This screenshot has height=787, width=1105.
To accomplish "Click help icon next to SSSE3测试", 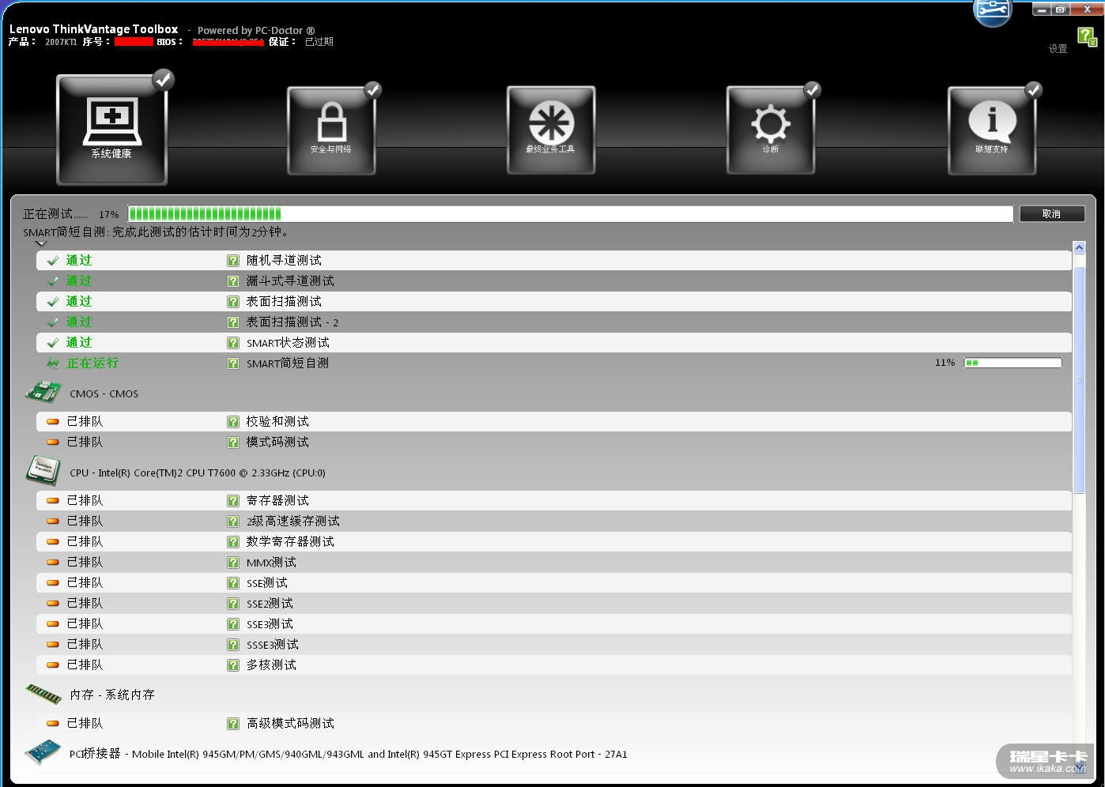I will (233, 645).
